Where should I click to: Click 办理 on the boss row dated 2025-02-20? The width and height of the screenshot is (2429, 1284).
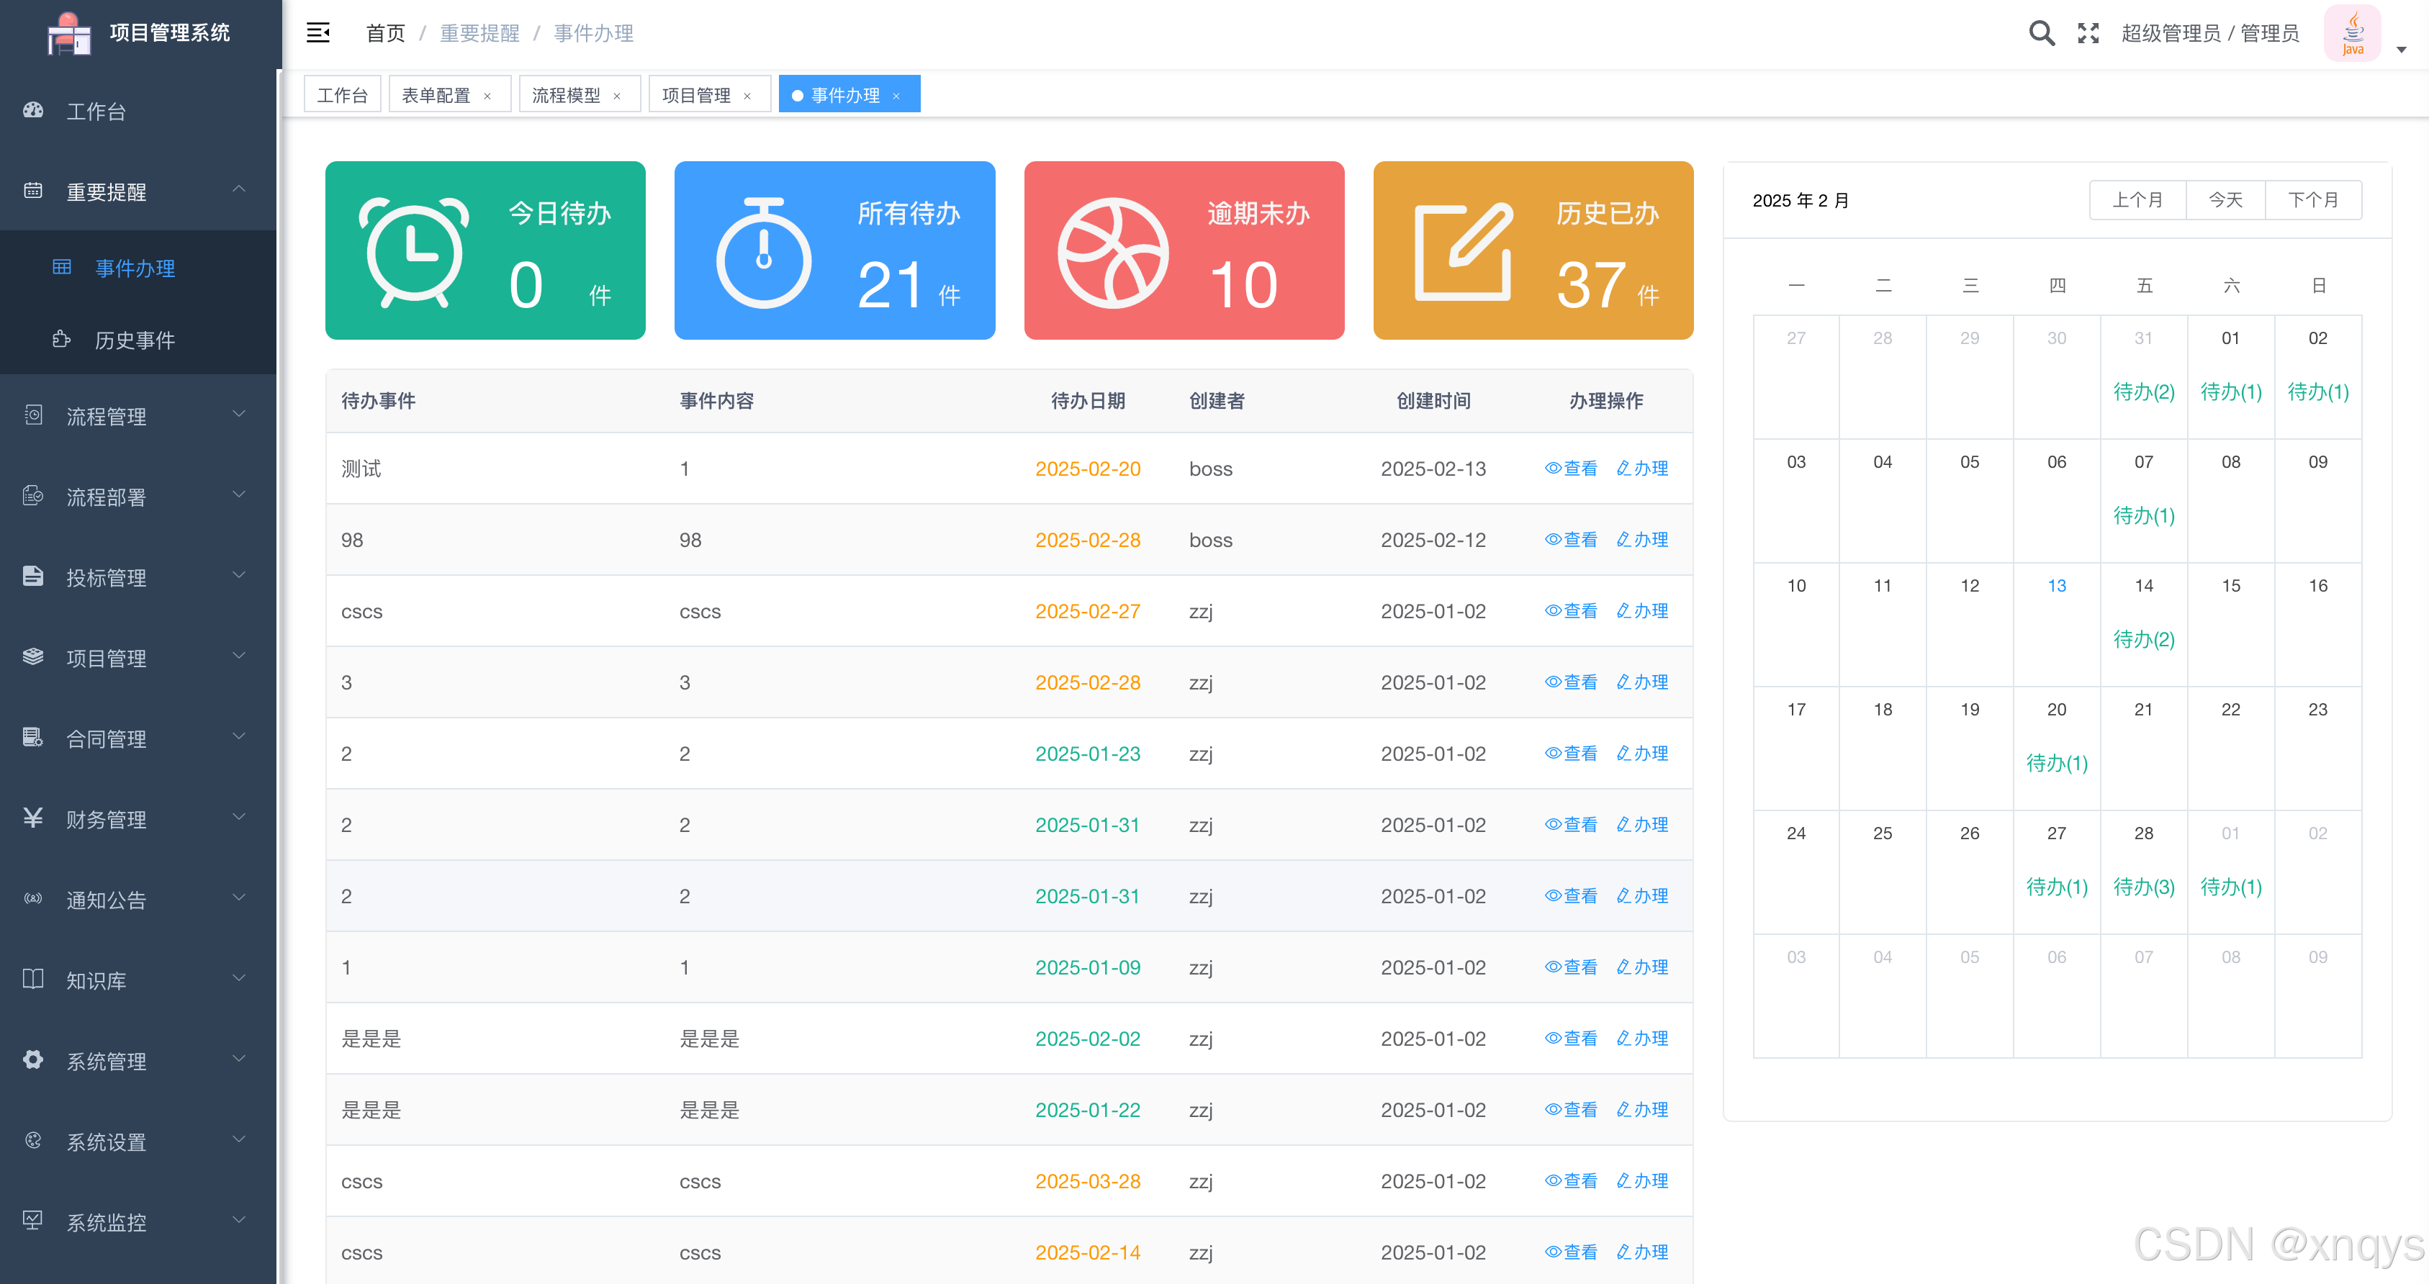pos(1643,469)
